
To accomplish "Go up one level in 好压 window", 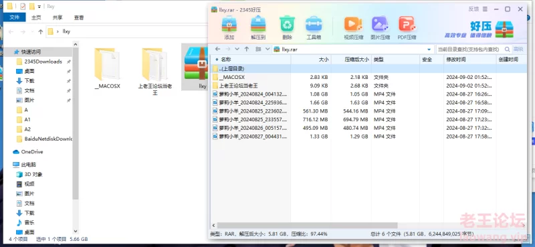I will (247, 49).
